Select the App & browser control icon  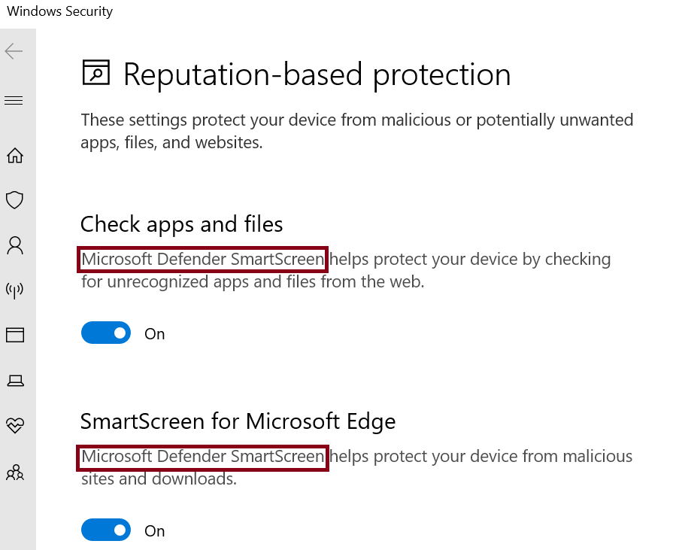click(x=14, y=335)
